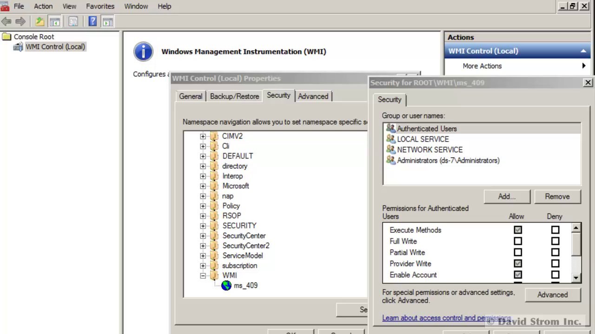Tick Deny for Execute Methods
The image size is (595, 334).
pos(555,230)
